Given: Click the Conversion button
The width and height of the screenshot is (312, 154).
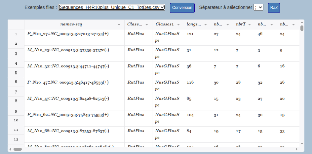Looking at the screenshot, I should (x=182, y=8).
